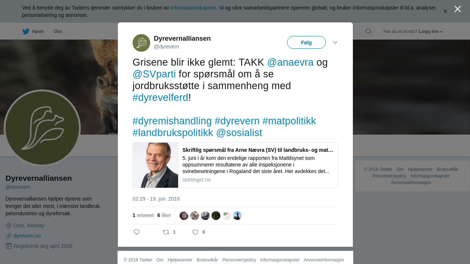Open the Logg inn dropdown

coord(430,32)
